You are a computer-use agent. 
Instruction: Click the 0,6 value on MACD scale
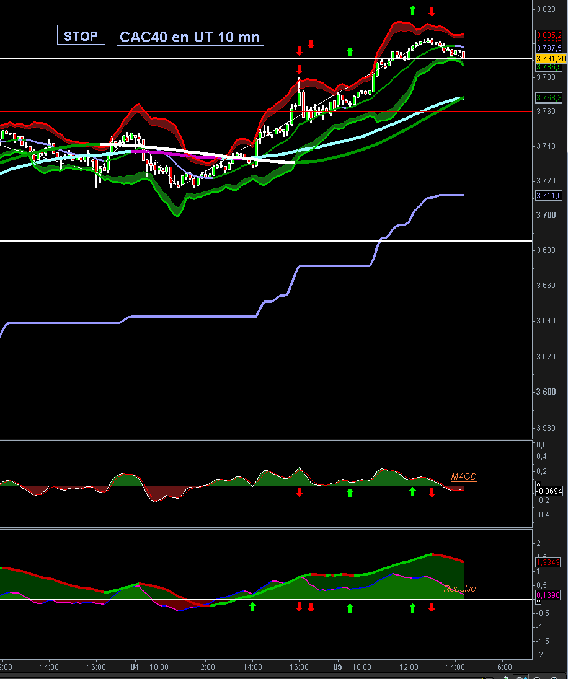(541, 445)
